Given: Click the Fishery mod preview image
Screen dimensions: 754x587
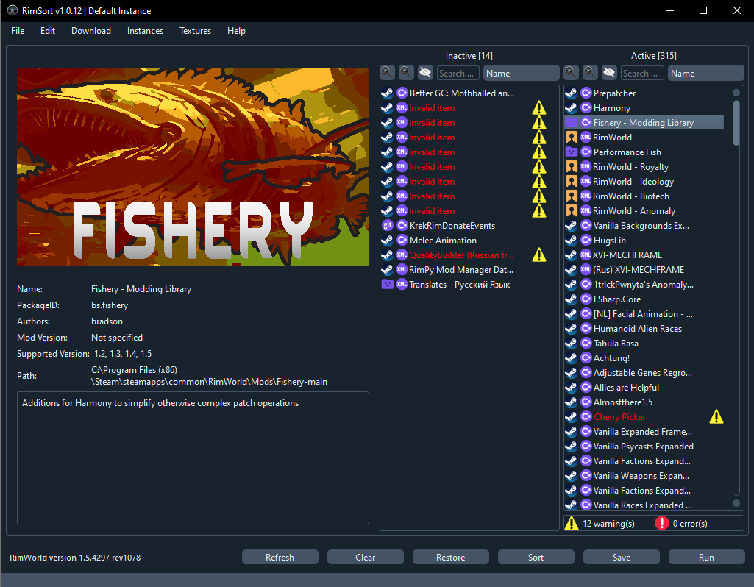Looking at the screenshot, I should (193, 167).
